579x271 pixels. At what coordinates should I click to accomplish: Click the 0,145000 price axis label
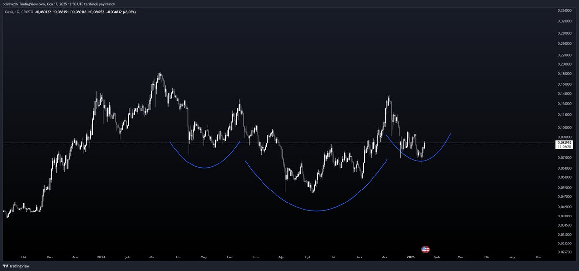tap(564, 94)
